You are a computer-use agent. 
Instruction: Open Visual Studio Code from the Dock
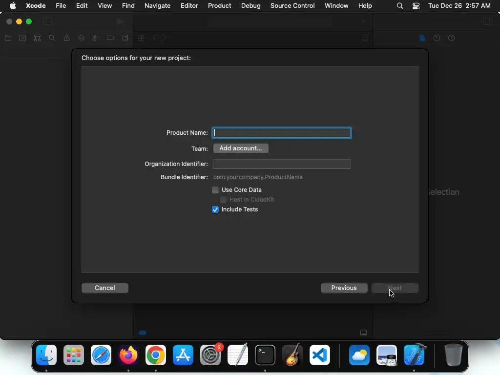pos(319,355)
